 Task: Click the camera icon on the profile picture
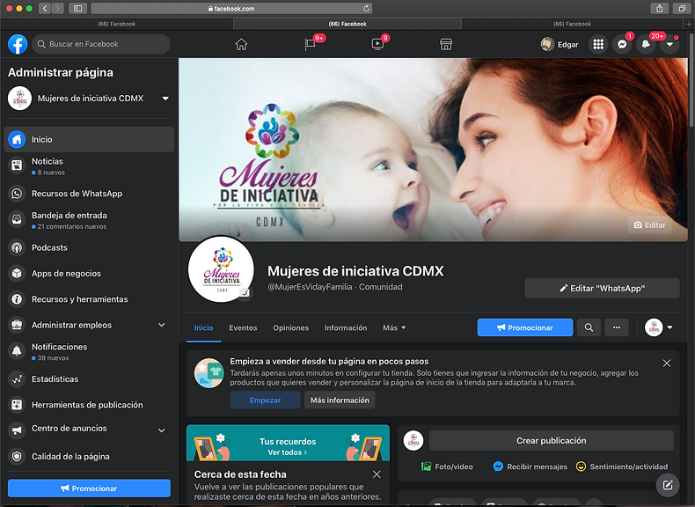245,292
